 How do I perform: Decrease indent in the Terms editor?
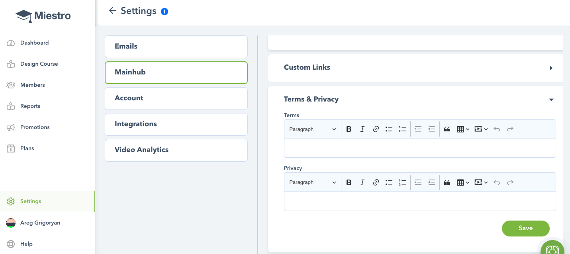431,129
